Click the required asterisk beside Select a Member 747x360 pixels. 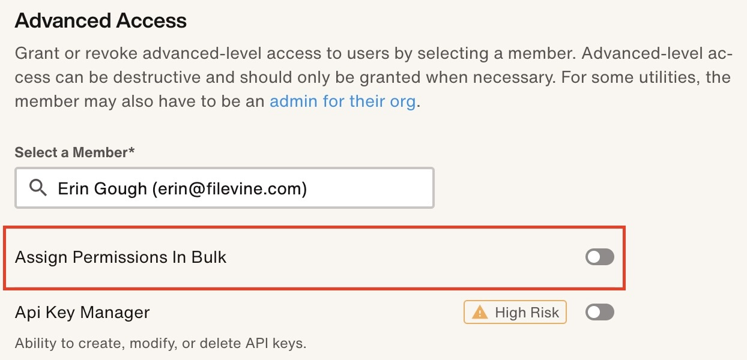click(132, 152)
